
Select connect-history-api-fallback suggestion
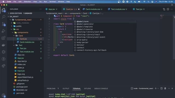(x=105, y=50)
